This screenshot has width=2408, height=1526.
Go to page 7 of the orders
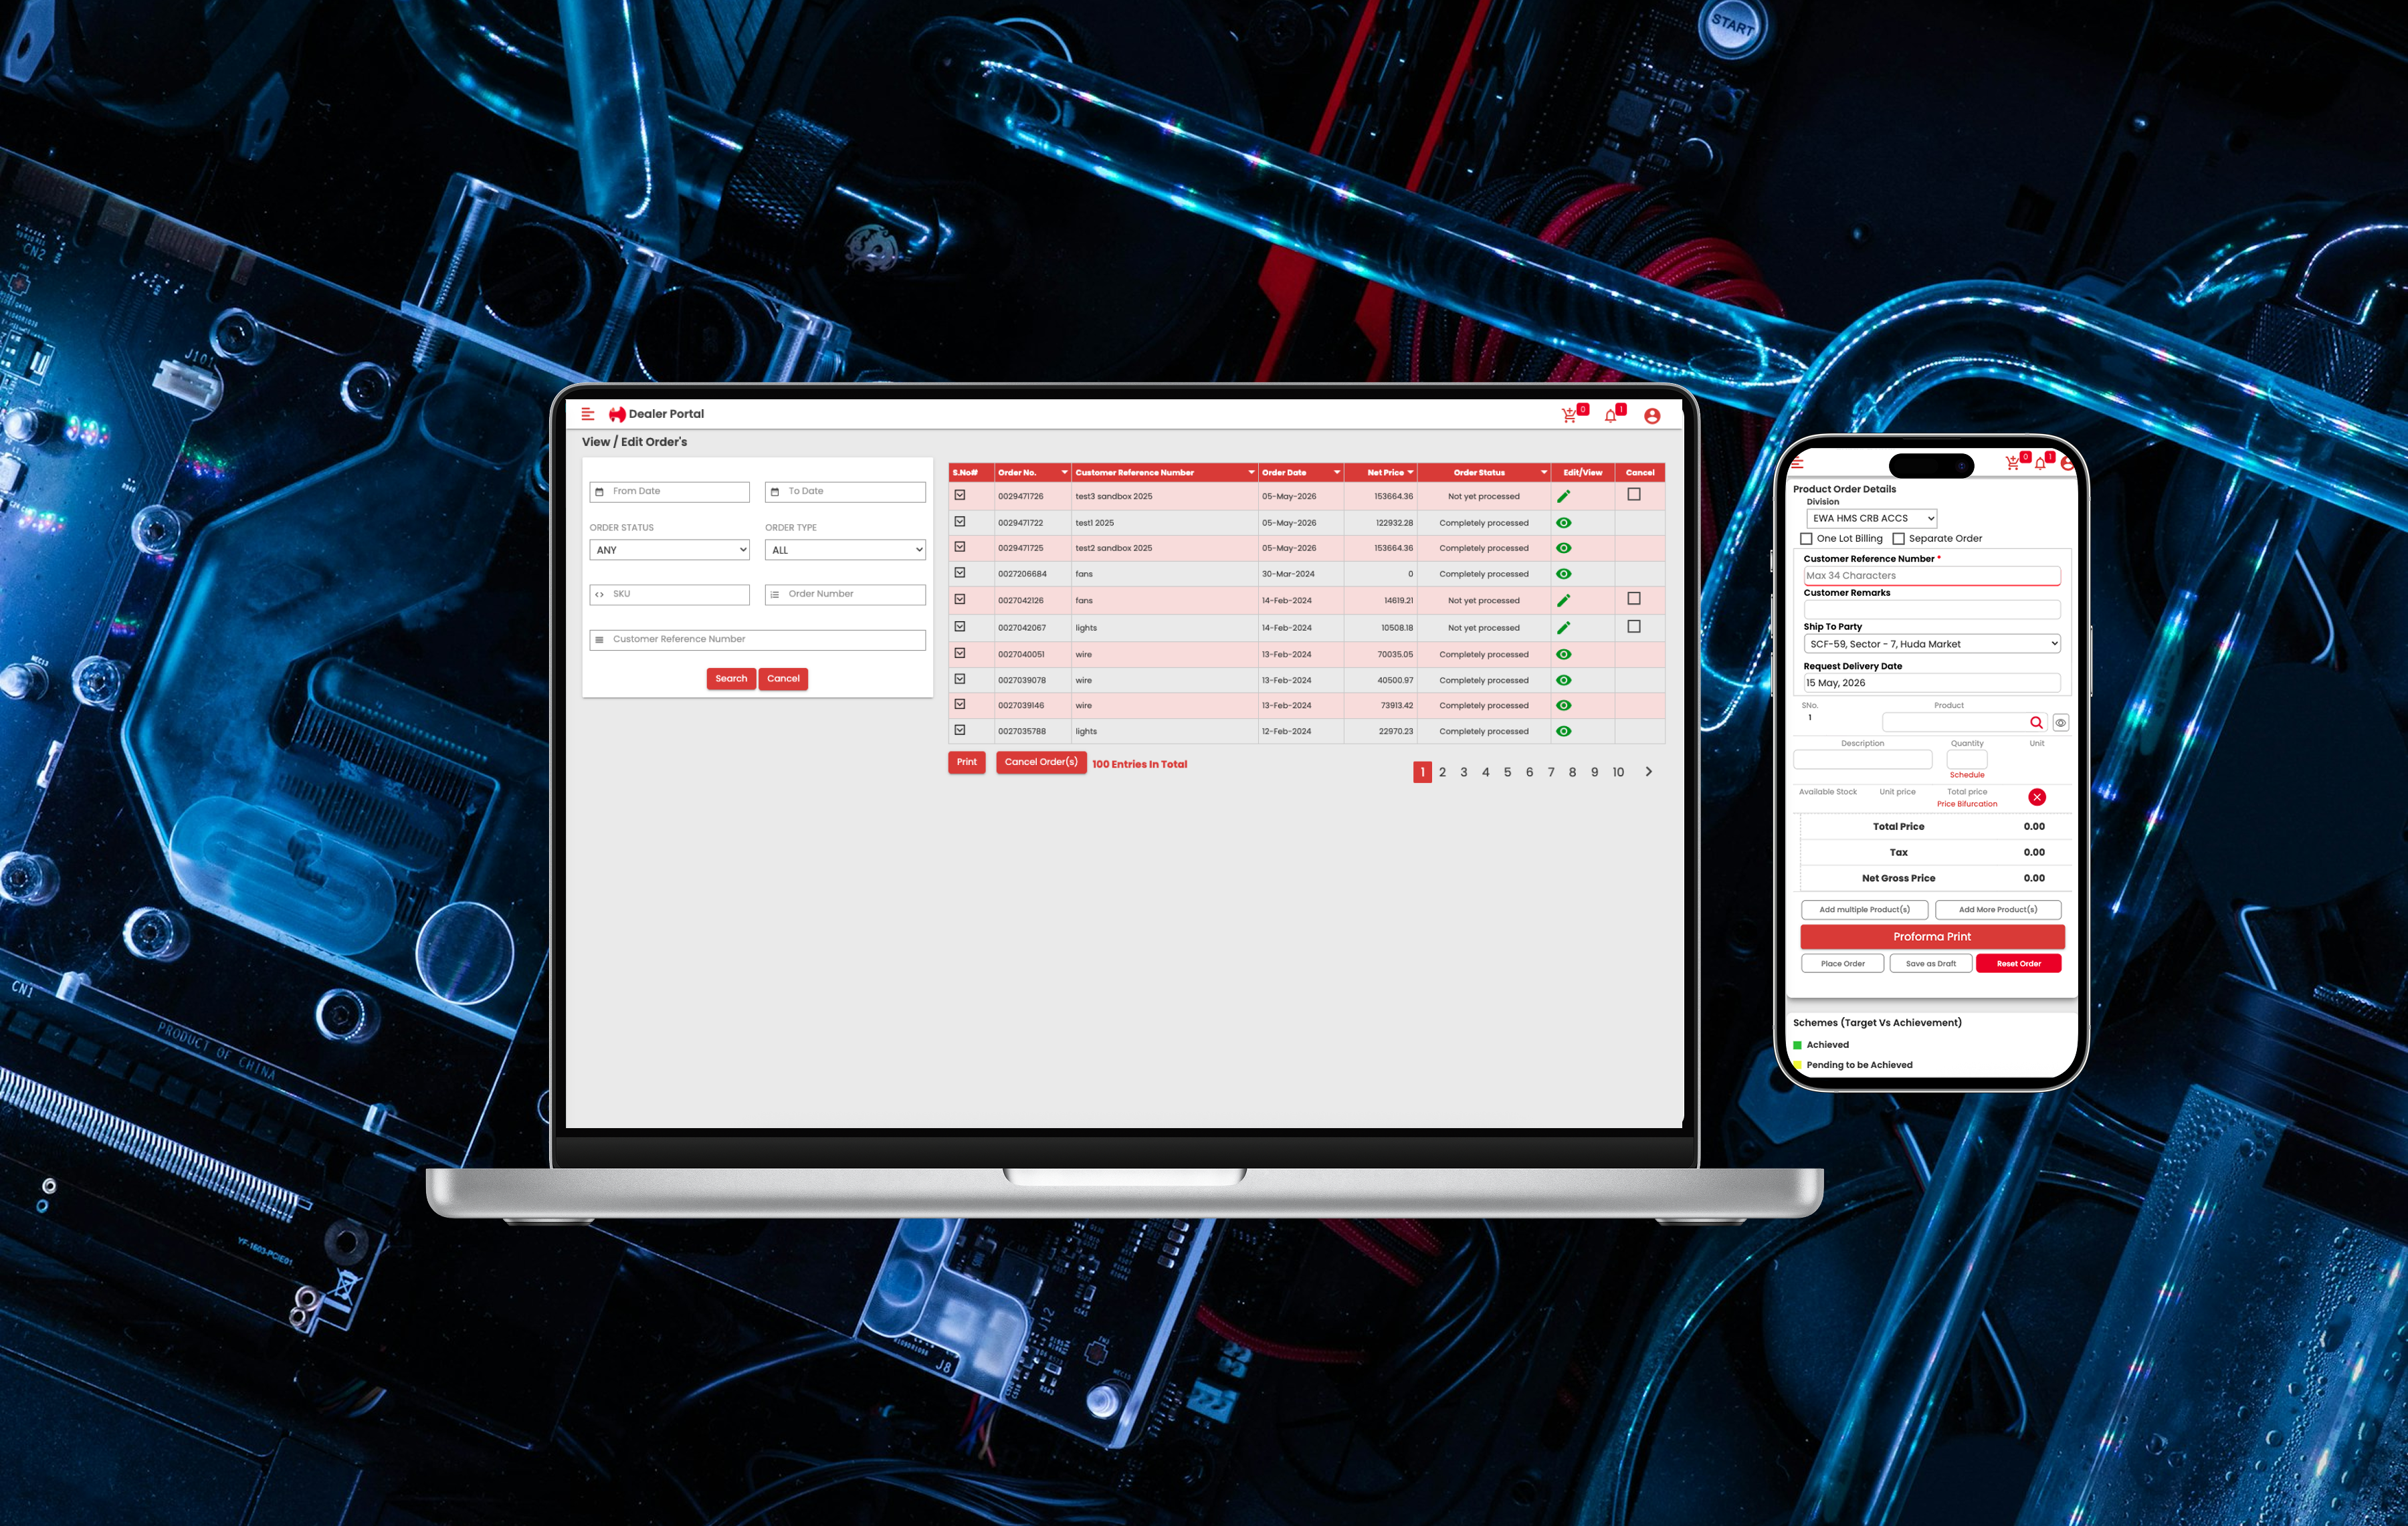[x=1551, y=772]
